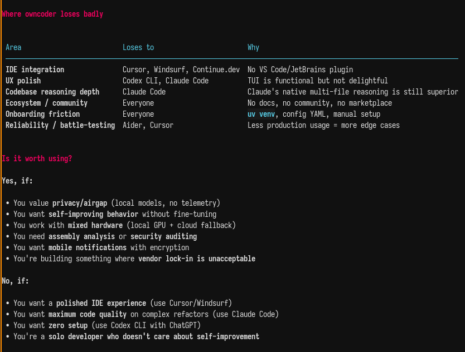This screenshot has height=352, width=465.
Task: Click the 'Where owncoder loses badly' heading
Action: (x=52, y=14)
